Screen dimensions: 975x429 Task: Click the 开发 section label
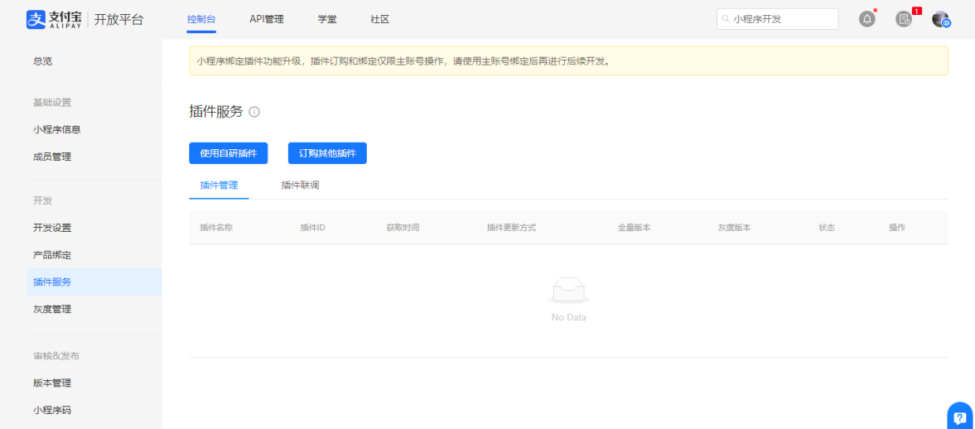[x=42, y=200]
